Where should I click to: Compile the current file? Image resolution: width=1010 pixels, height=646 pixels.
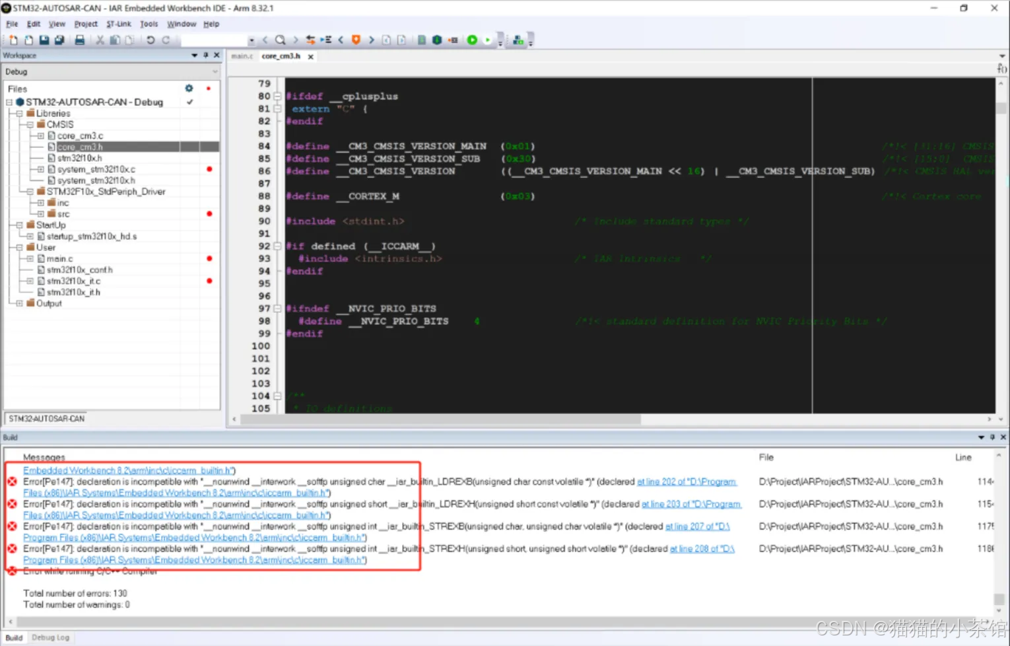point(422,40)
